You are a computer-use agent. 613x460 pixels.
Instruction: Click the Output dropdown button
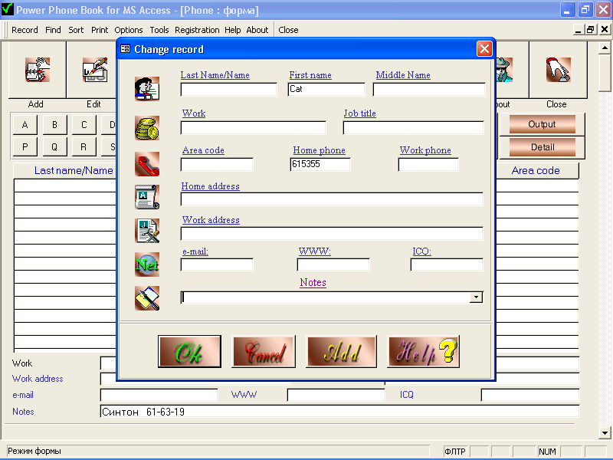pyautogui.click(x=542, y=123)
